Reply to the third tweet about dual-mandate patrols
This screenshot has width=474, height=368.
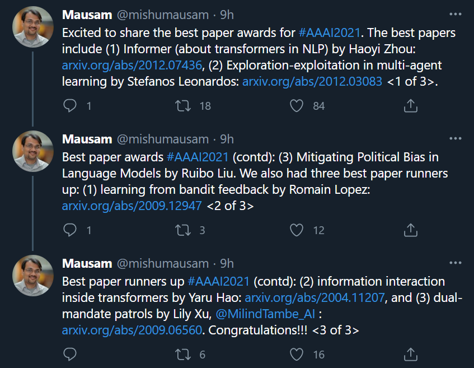click(70, 354)
